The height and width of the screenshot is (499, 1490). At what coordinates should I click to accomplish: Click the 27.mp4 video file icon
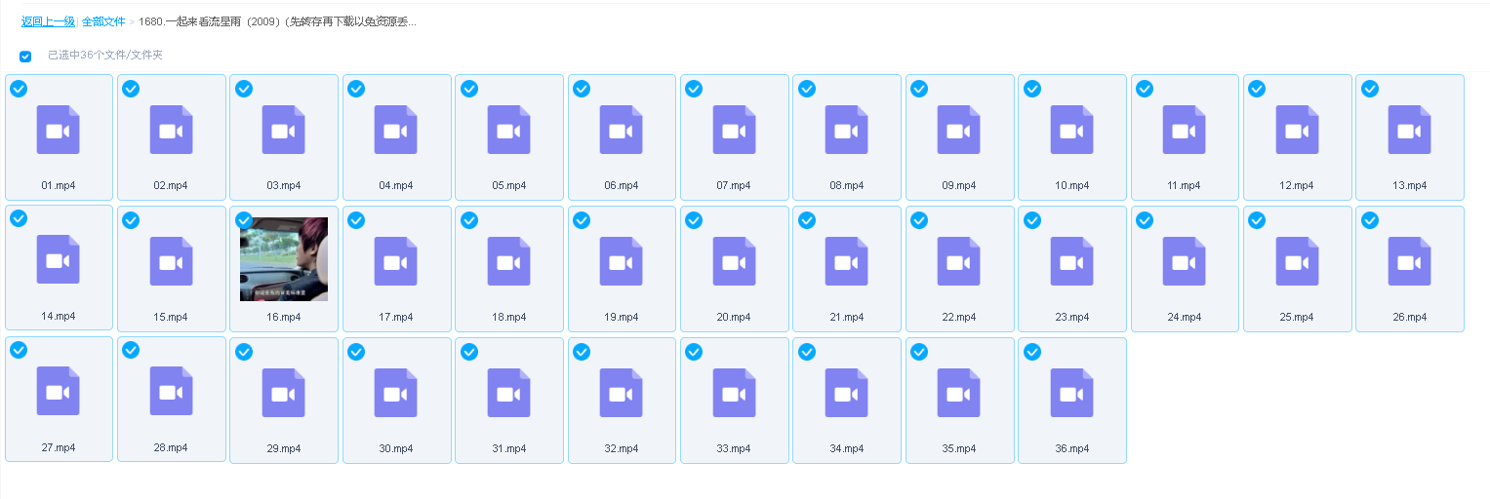point(59,392)
